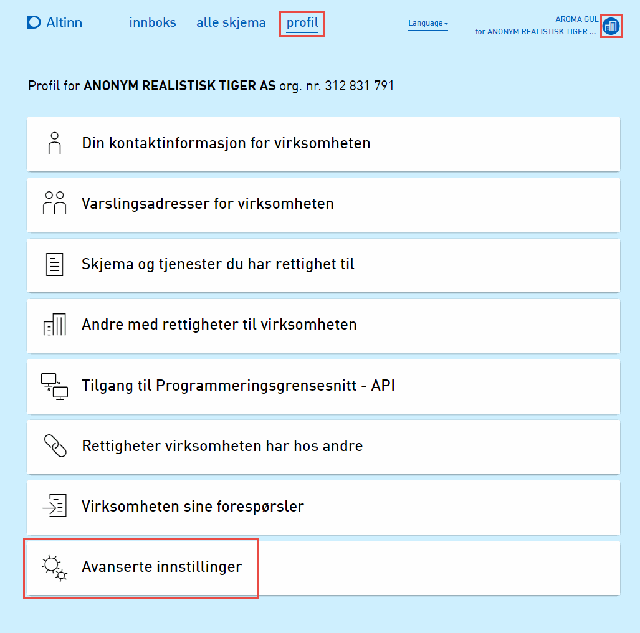Expand Avanserte innstillinger section
This screenshot has height=633, width=640.
(161, 568)
